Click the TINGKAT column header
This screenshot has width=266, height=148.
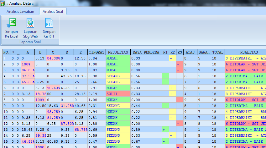96,52
